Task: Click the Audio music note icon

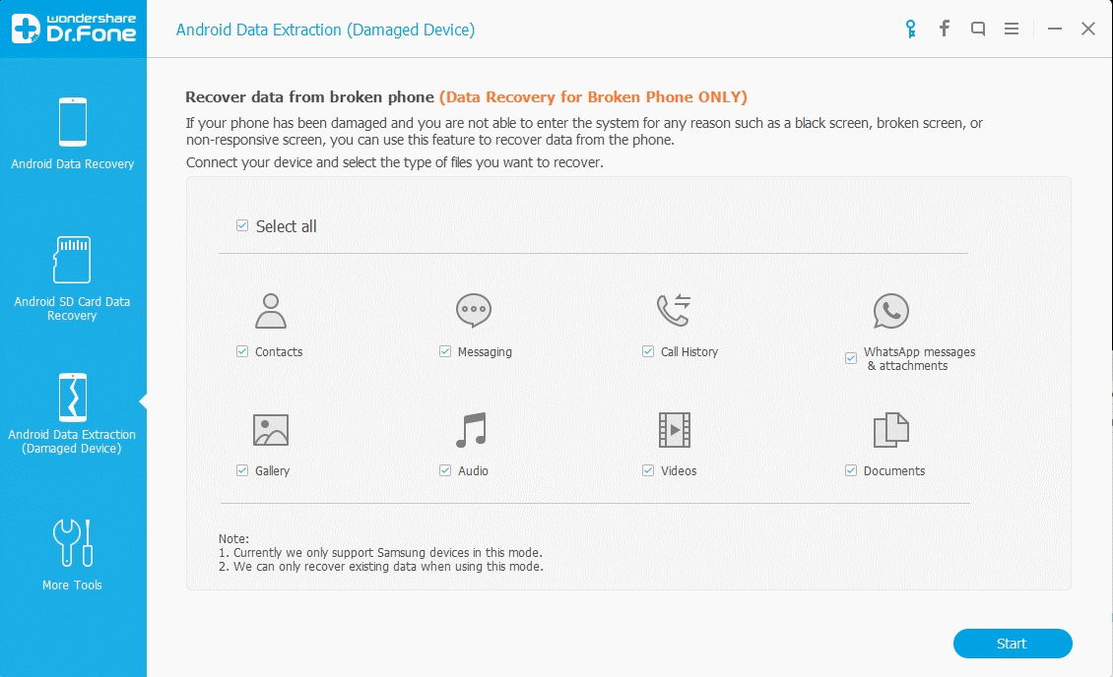Action: (x=471, y=430)
